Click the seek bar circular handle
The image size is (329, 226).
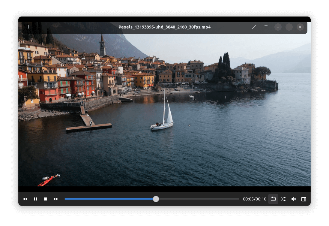[156, 199]
